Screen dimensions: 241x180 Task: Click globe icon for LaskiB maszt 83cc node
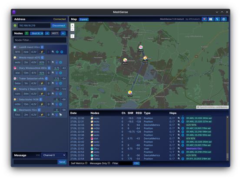coord(62,52)
